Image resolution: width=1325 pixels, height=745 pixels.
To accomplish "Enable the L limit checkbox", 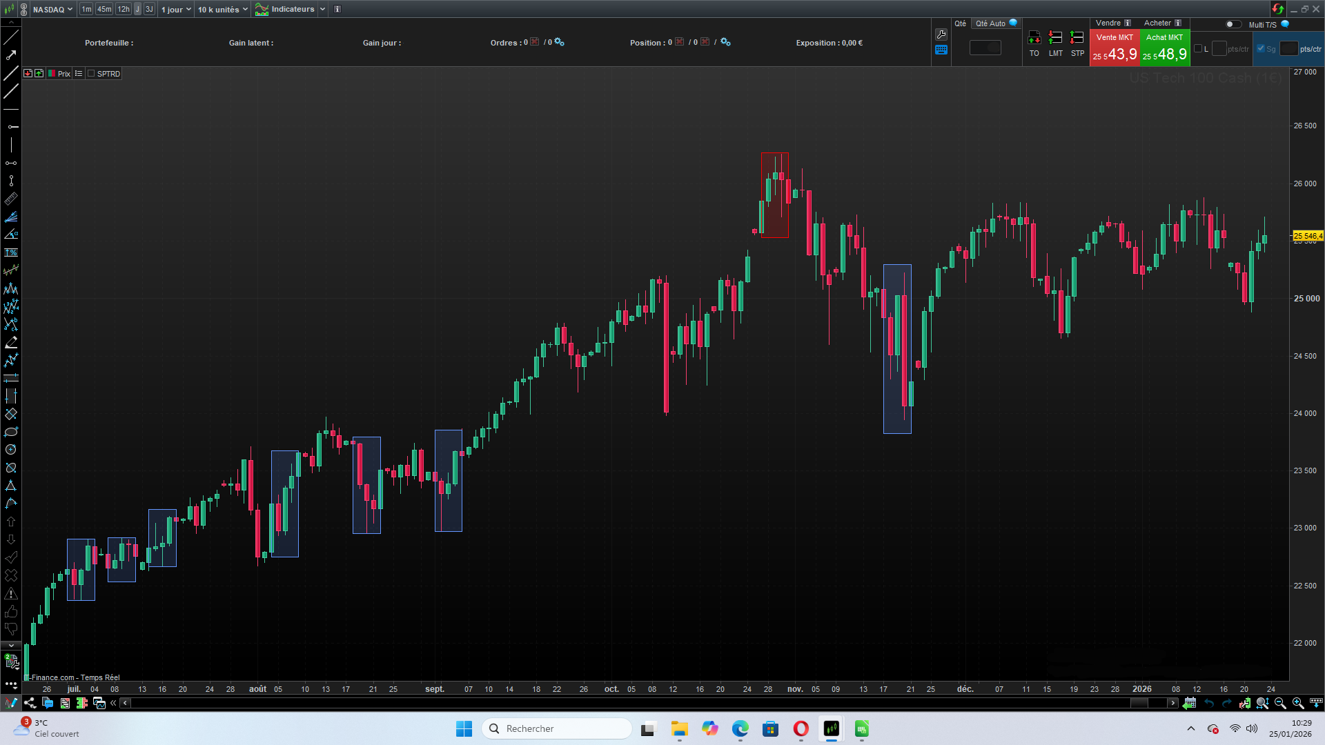I will tap(1198, 49).
